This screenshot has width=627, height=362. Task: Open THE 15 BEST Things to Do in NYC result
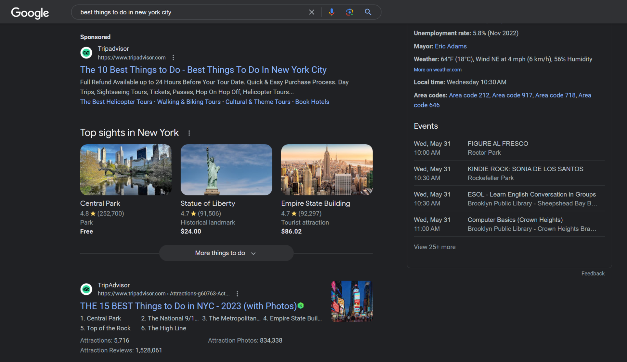click(188, 306)
